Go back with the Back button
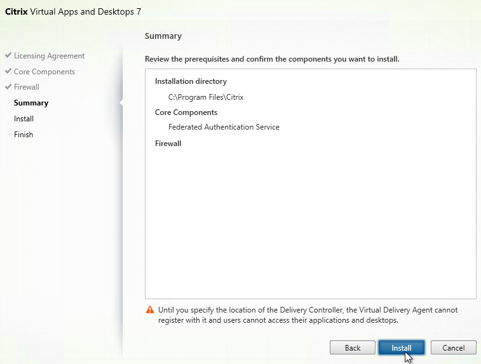This screenshot has width=481, height=364. pos(353,347)
